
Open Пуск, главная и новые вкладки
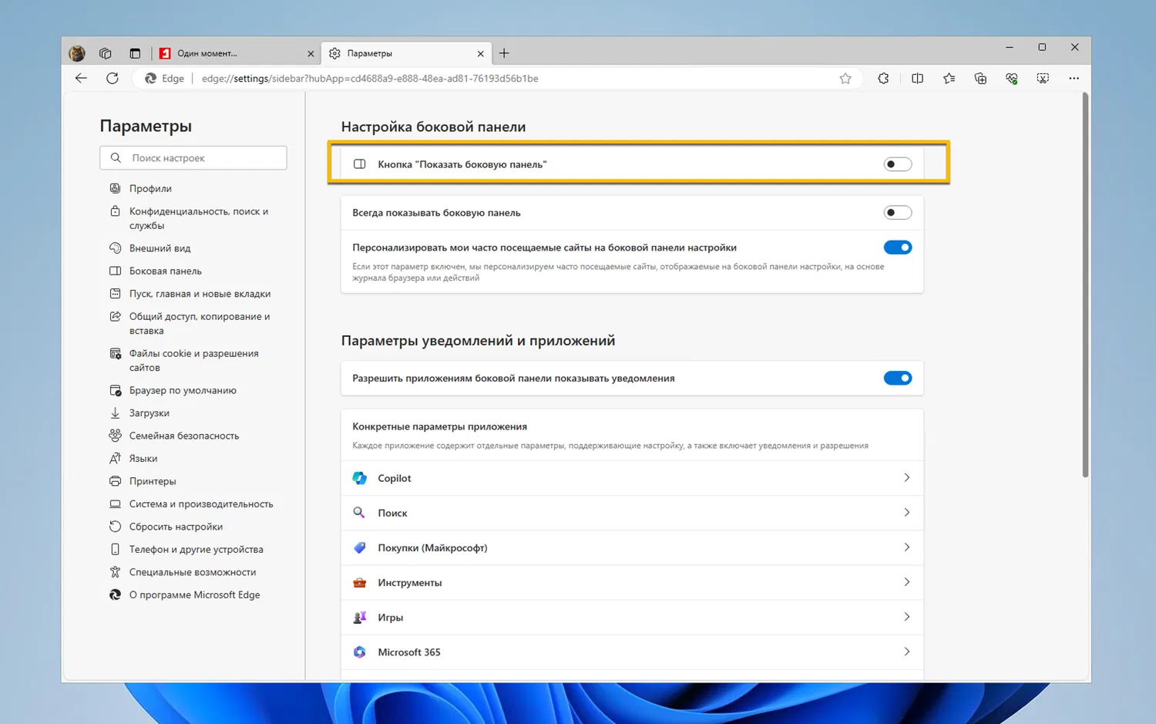point(200,294)
